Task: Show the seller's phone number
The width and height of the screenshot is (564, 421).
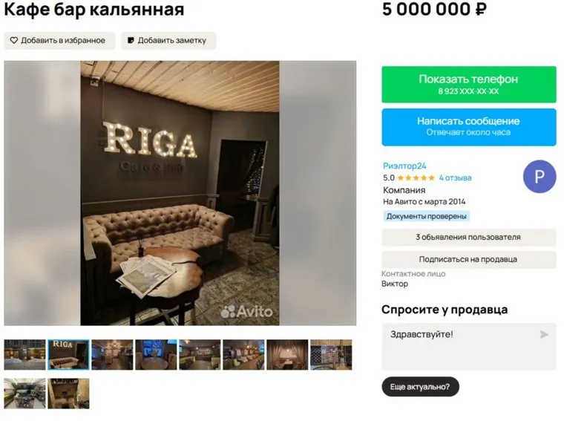Action: [469, 85]
